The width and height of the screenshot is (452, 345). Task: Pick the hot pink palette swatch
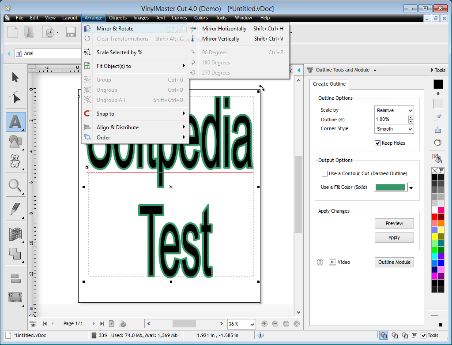point(441,210)
